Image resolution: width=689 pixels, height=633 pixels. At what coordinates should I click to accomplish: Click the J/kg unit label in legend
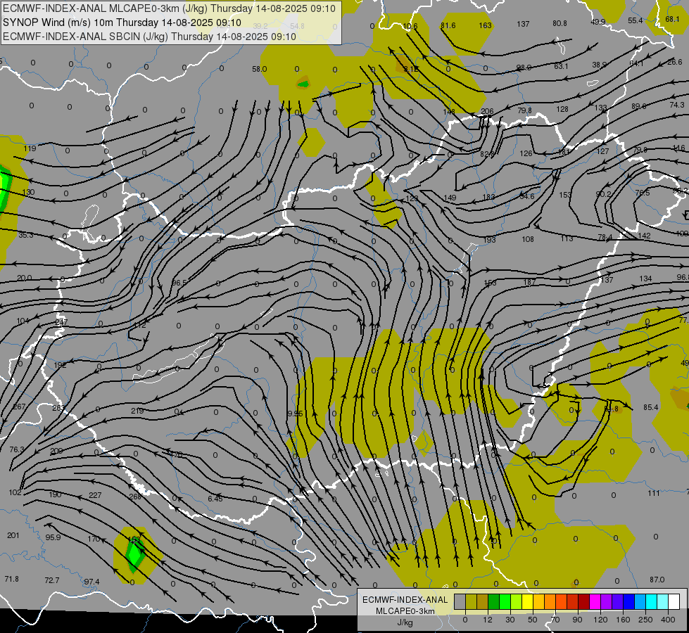tap(405, 622)
